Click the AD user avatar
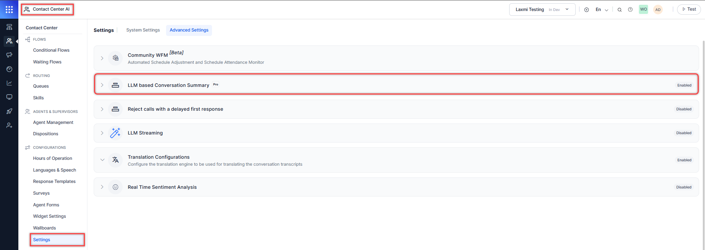This screenshot has height=250, width=705. pos(658,10)
